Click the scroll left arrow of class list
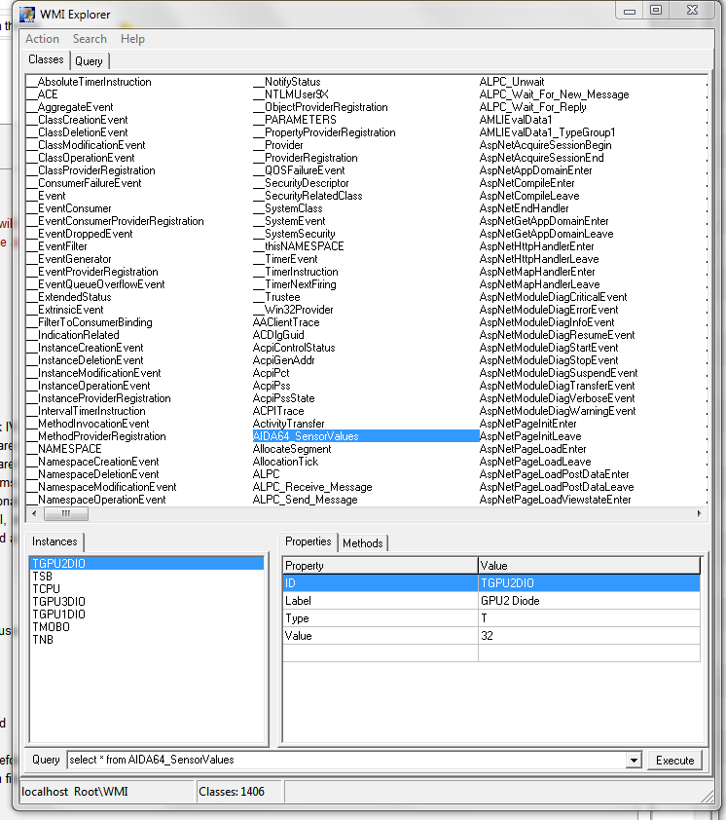 pos(34,513)
